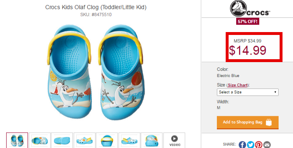Play the product VIDEO thumbnail
Viewport: 293px width, 148px height.
[174, 140]
